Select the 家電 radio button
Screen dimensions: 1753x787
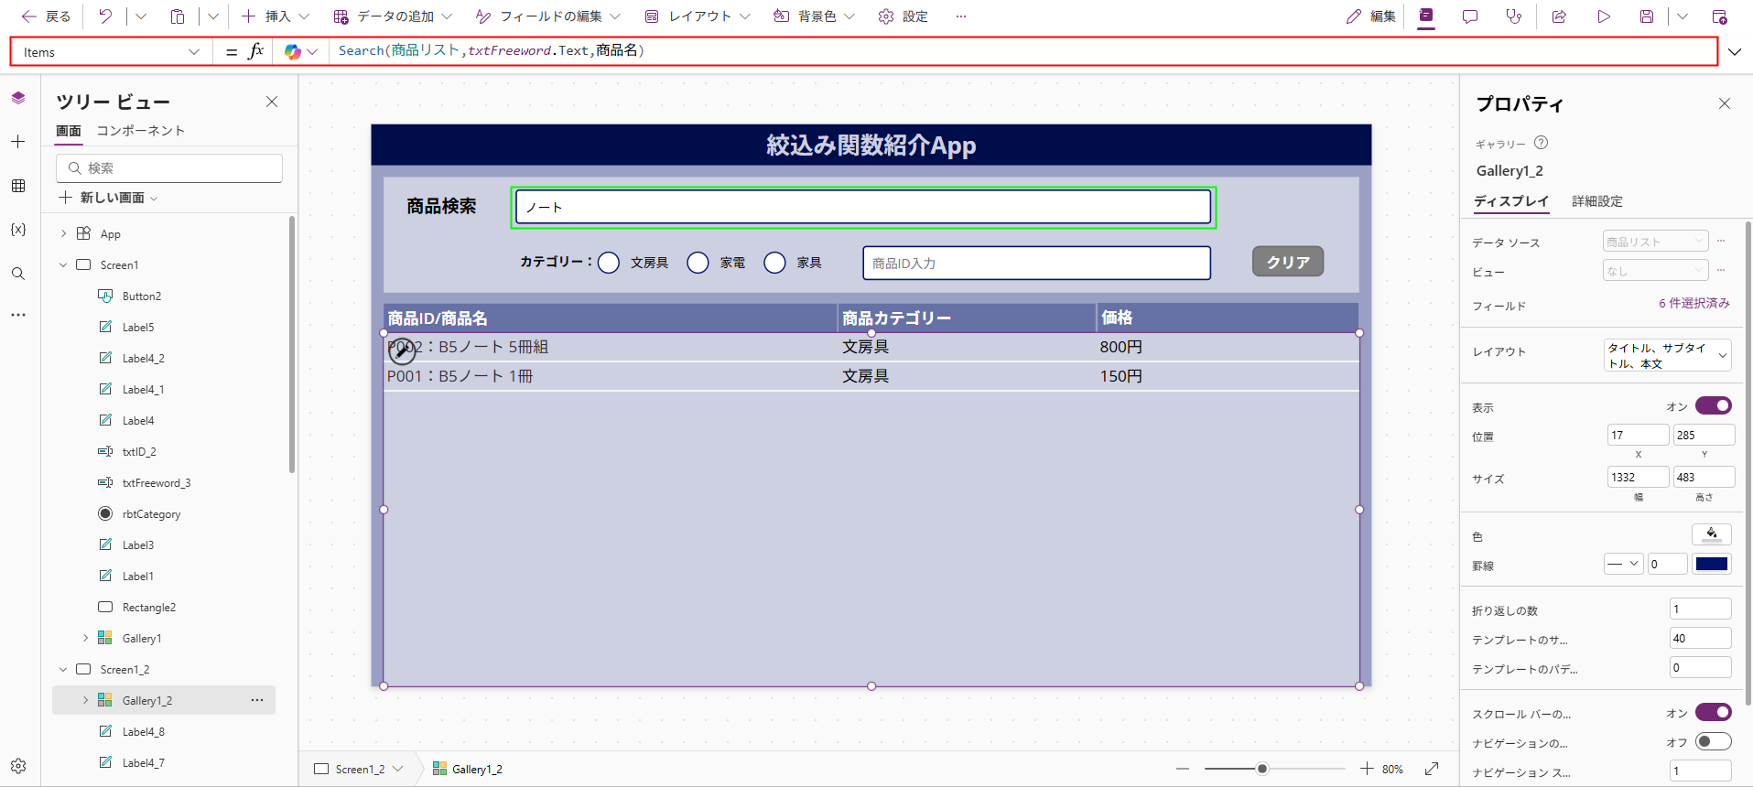pos(698,263)
